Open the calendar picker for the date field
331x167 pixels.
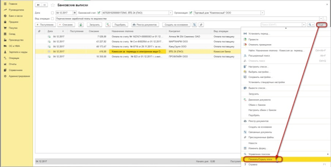click(75, 13)
